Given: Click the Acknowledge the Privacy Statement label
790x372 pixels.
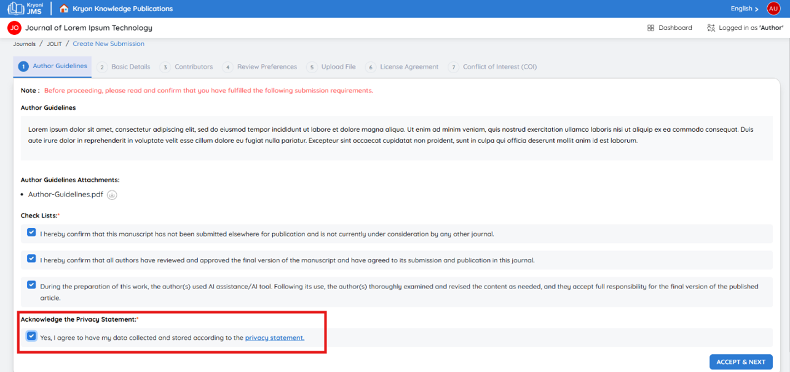Looking at the screenshot, I should coord(79,319).
